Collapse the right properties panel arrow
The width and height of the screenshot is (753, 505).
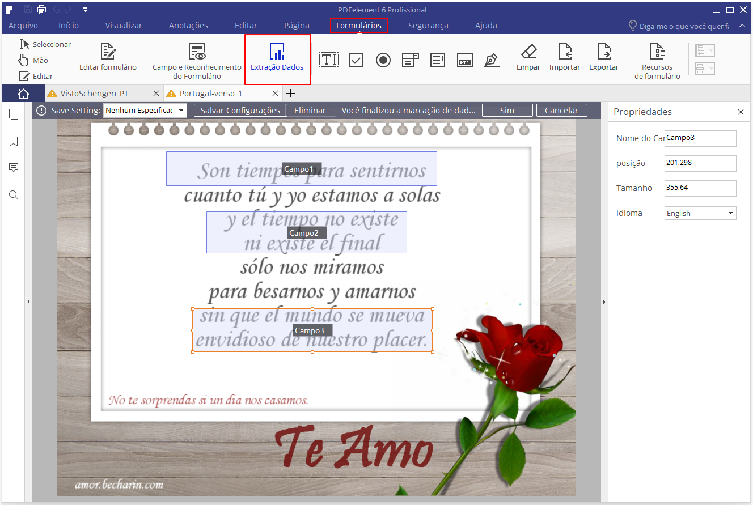[x=604, y=302]
